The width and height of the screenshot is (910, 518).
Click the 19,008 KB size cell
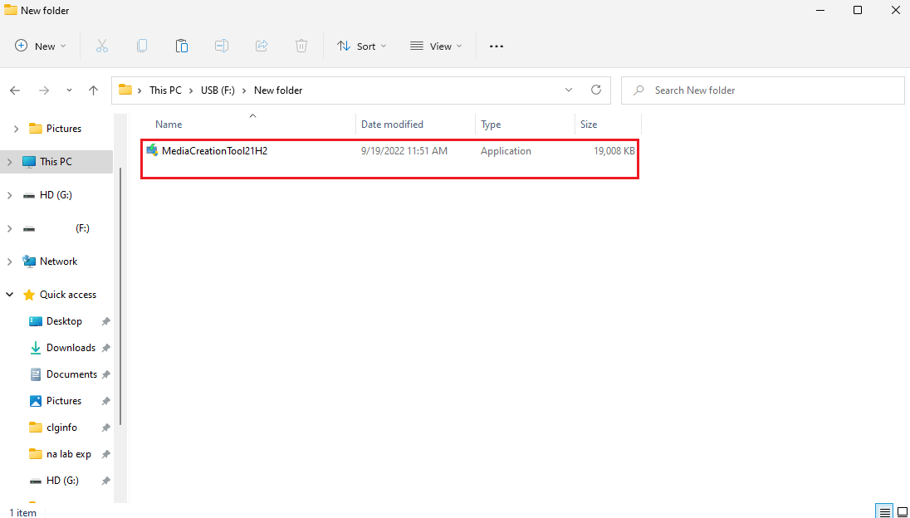614,151
